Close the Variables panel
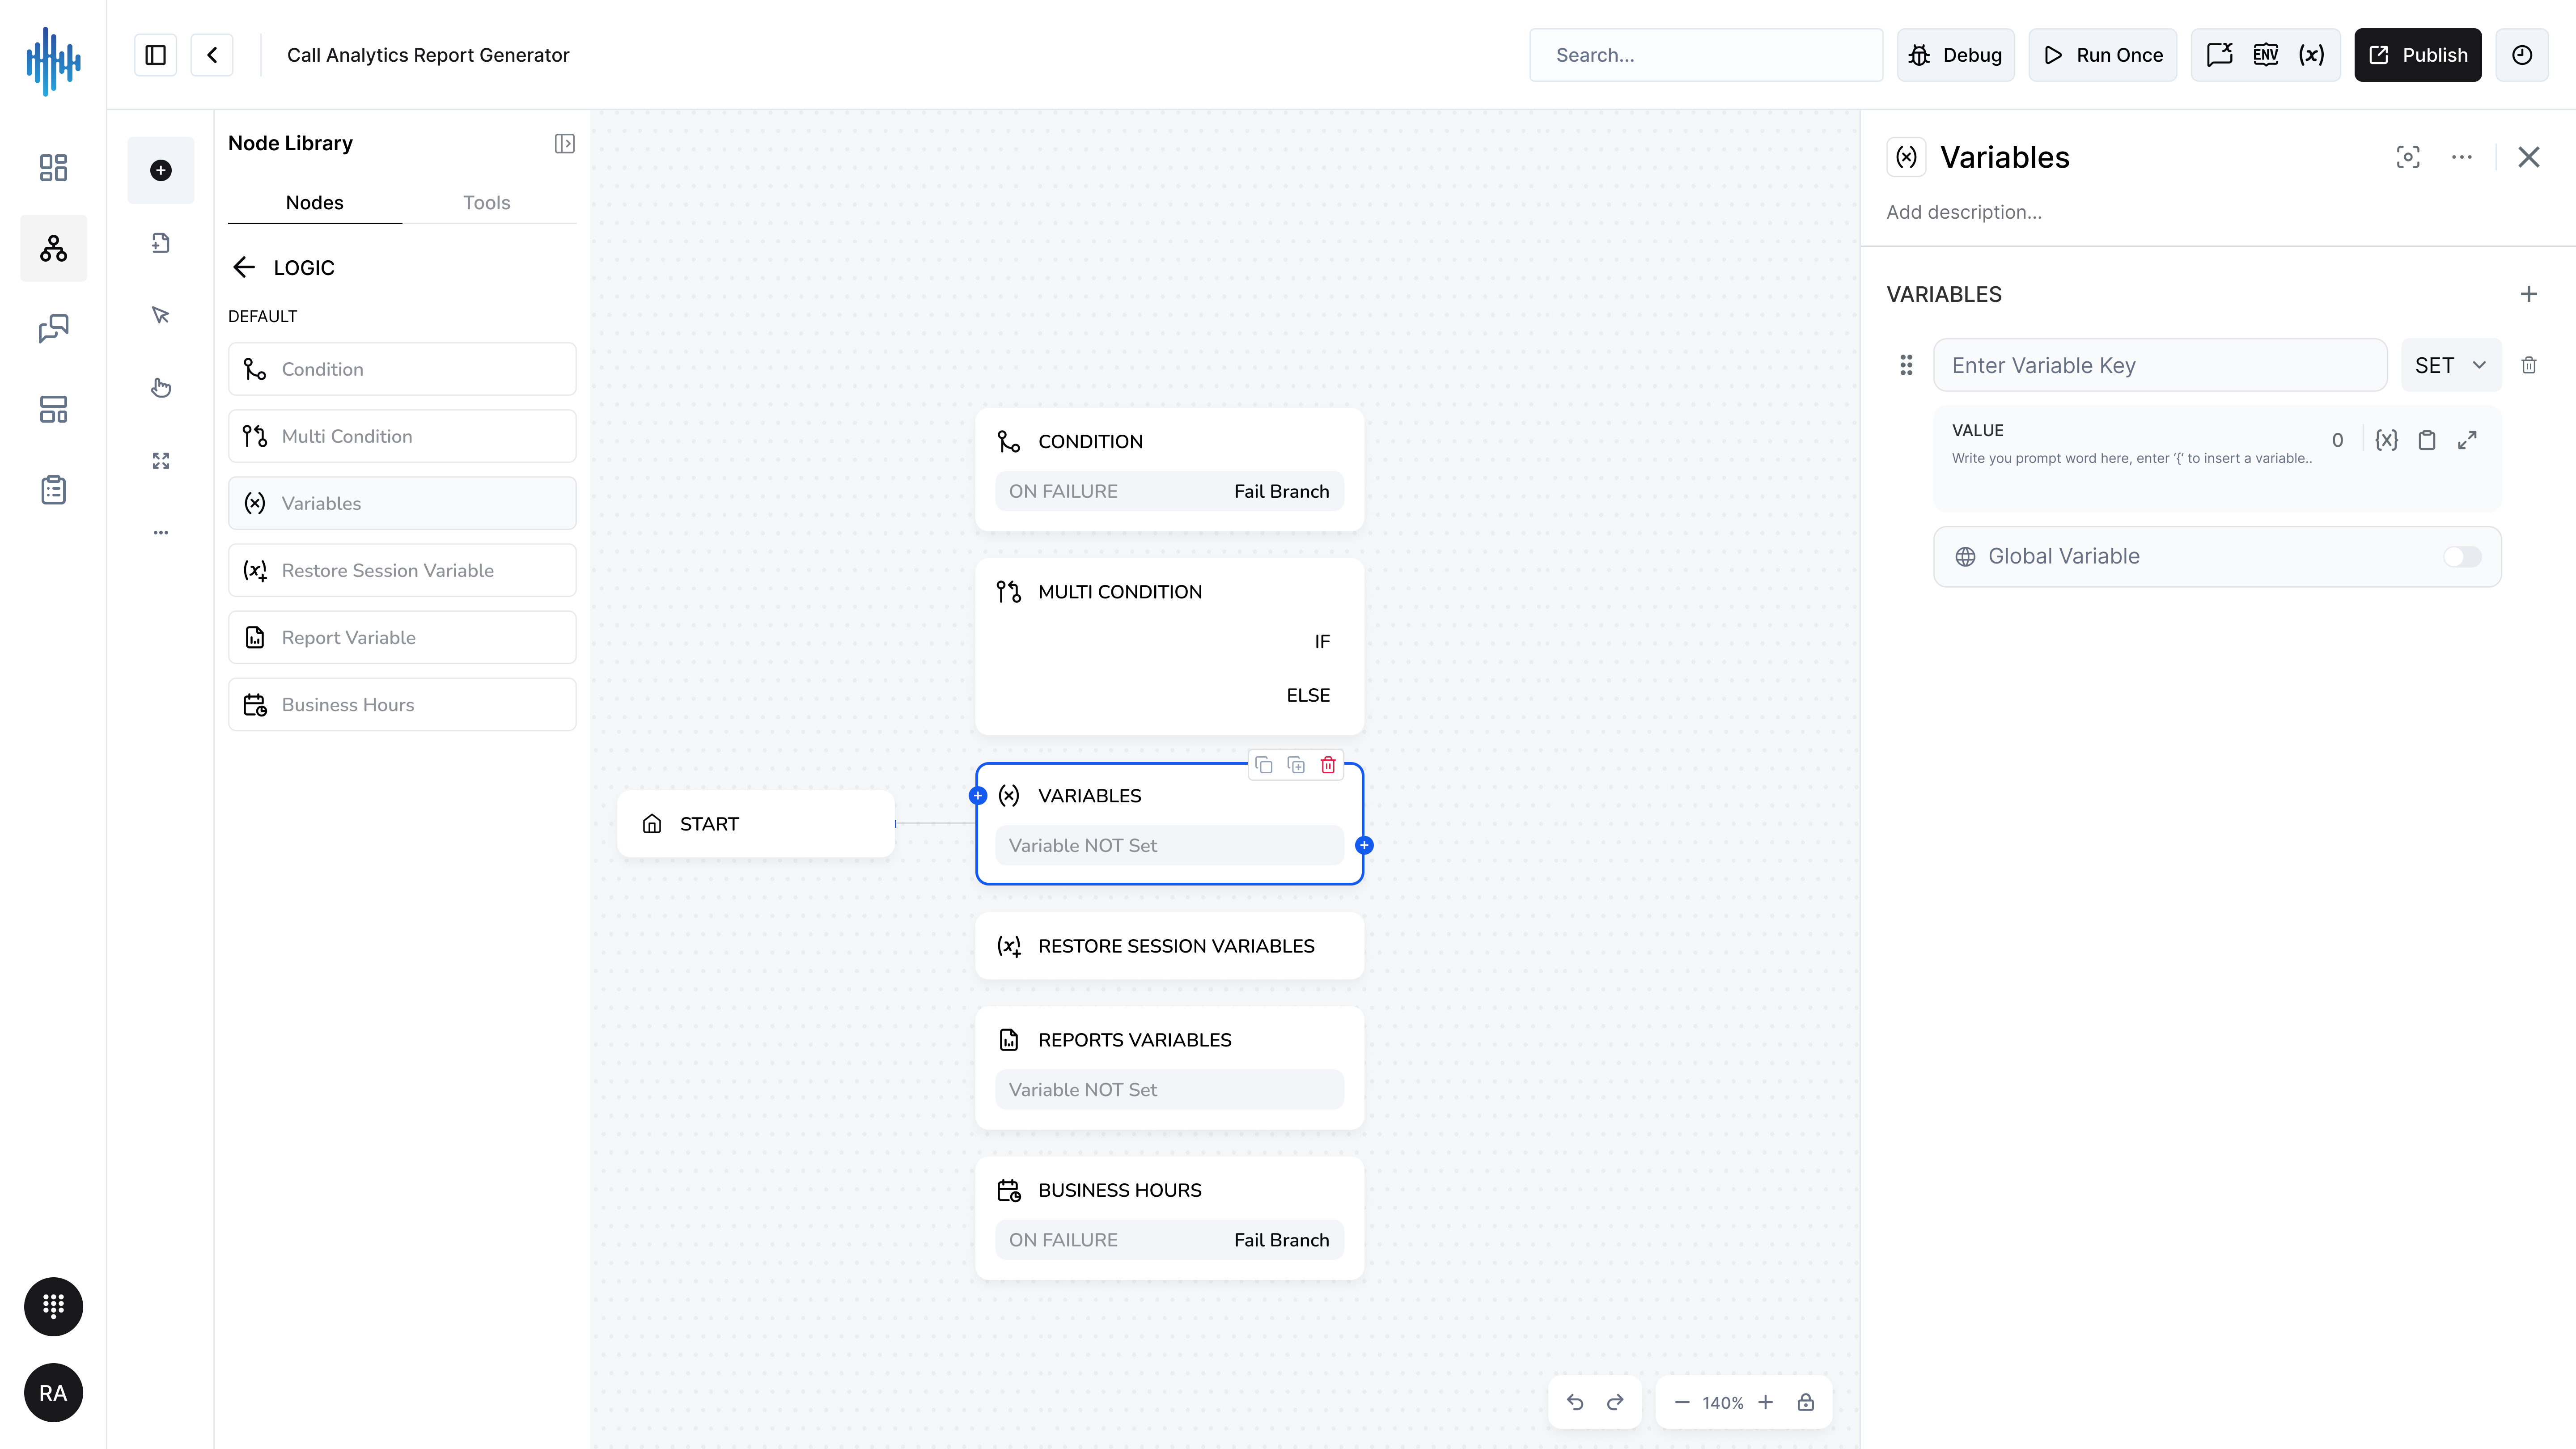 (2529, 157)
